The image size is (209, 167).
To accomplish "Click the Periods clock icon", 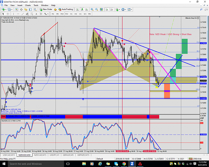I will click(123, 9).
